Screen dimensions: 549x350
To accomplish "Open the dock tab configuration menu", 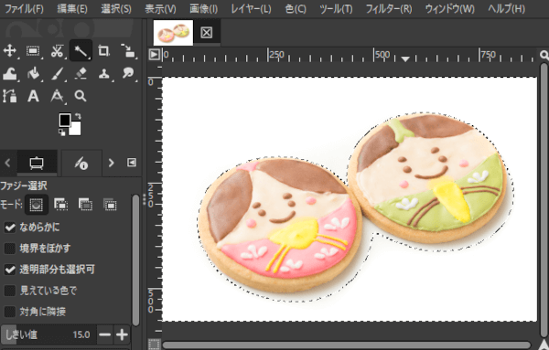I will pos(132,163).
